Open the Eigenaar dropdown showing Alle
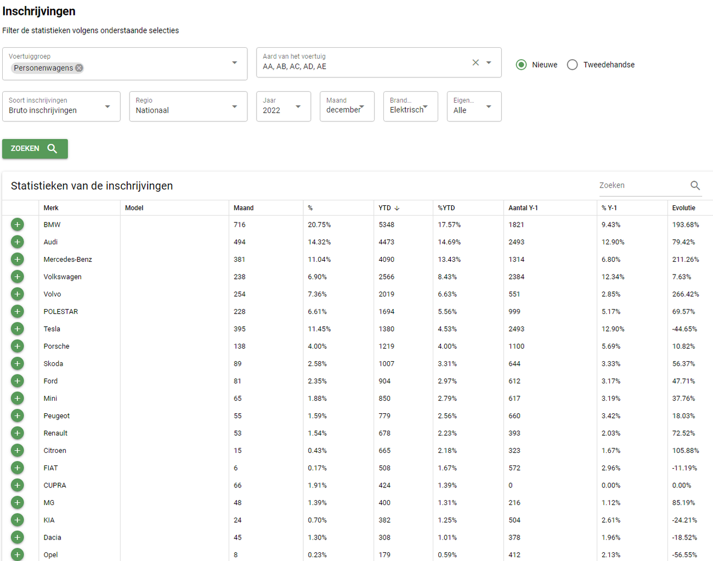Viewport: 713px width, 561px height. [474, 106]
